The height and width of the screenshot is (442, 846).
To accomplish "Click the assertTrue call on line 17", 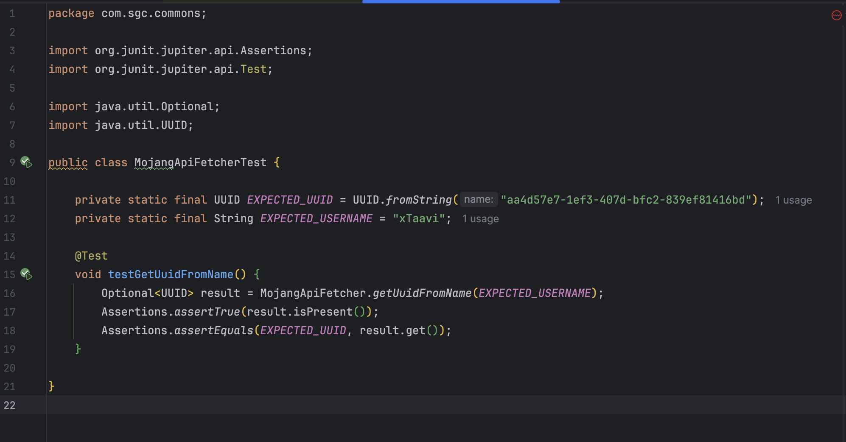I will point(207,312).
